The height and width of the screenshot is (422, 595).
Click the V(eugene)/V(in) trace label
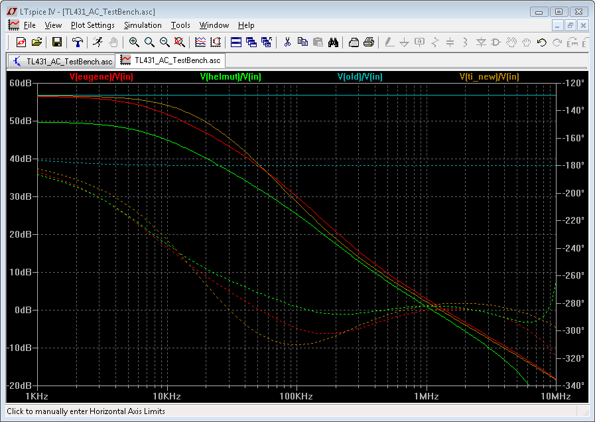click(x=101, y=77)
